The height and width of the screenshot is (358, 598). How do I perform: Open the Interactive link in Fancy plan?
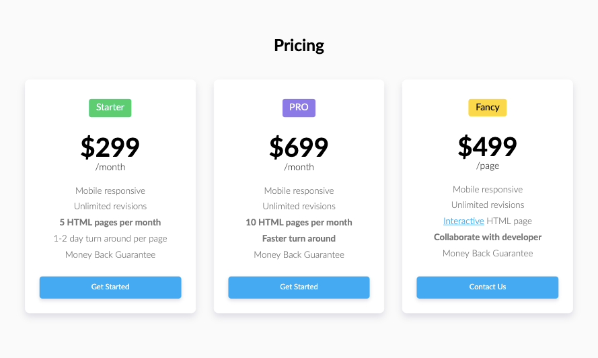click(x=463, y=221)
